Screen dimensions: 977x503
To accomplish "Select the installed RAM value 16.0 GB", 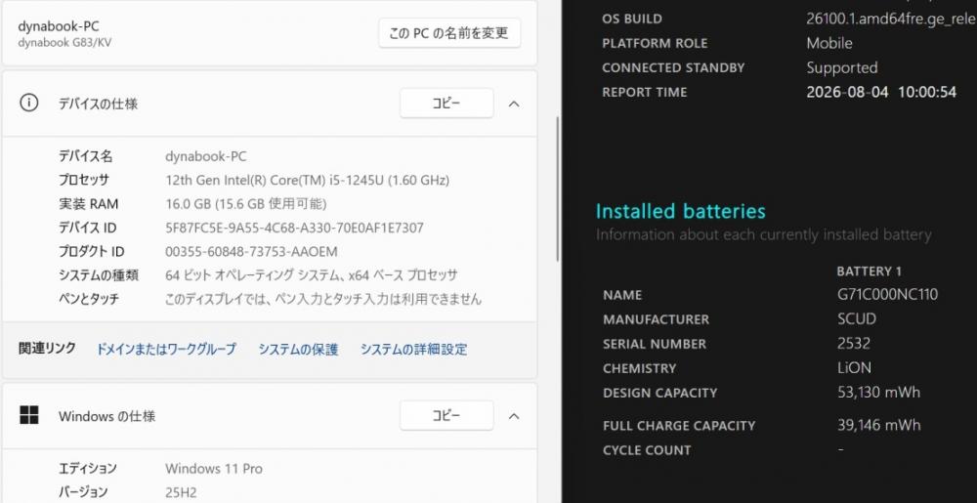I will tap(245, 204).
